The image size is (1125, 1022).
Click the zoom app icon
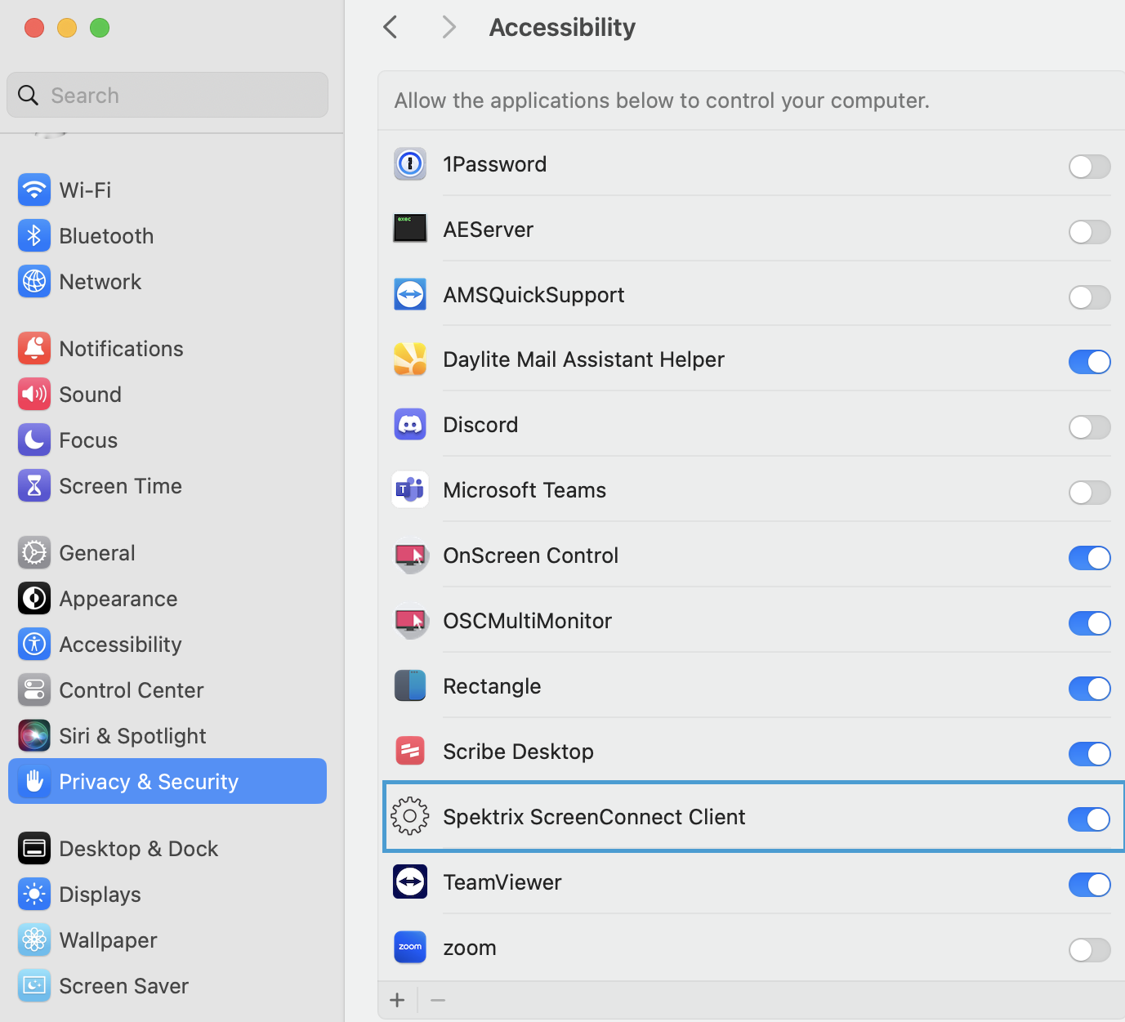(x=410, y=947)
